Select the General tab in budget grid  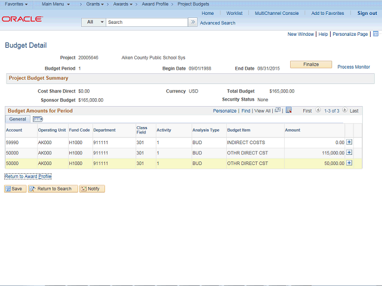[x=17, y=119]
